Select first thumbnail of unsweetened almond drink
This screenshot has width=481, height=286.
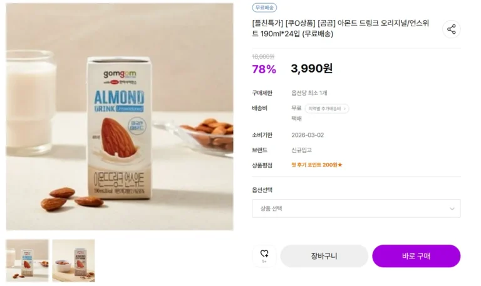click(27, 260)
